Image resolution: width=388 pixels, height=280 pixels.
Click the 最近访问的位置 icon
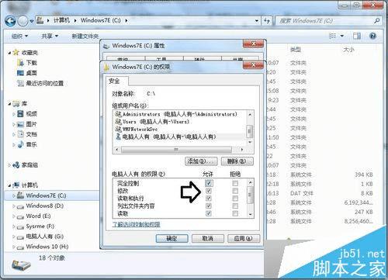[x=20, y=83]
